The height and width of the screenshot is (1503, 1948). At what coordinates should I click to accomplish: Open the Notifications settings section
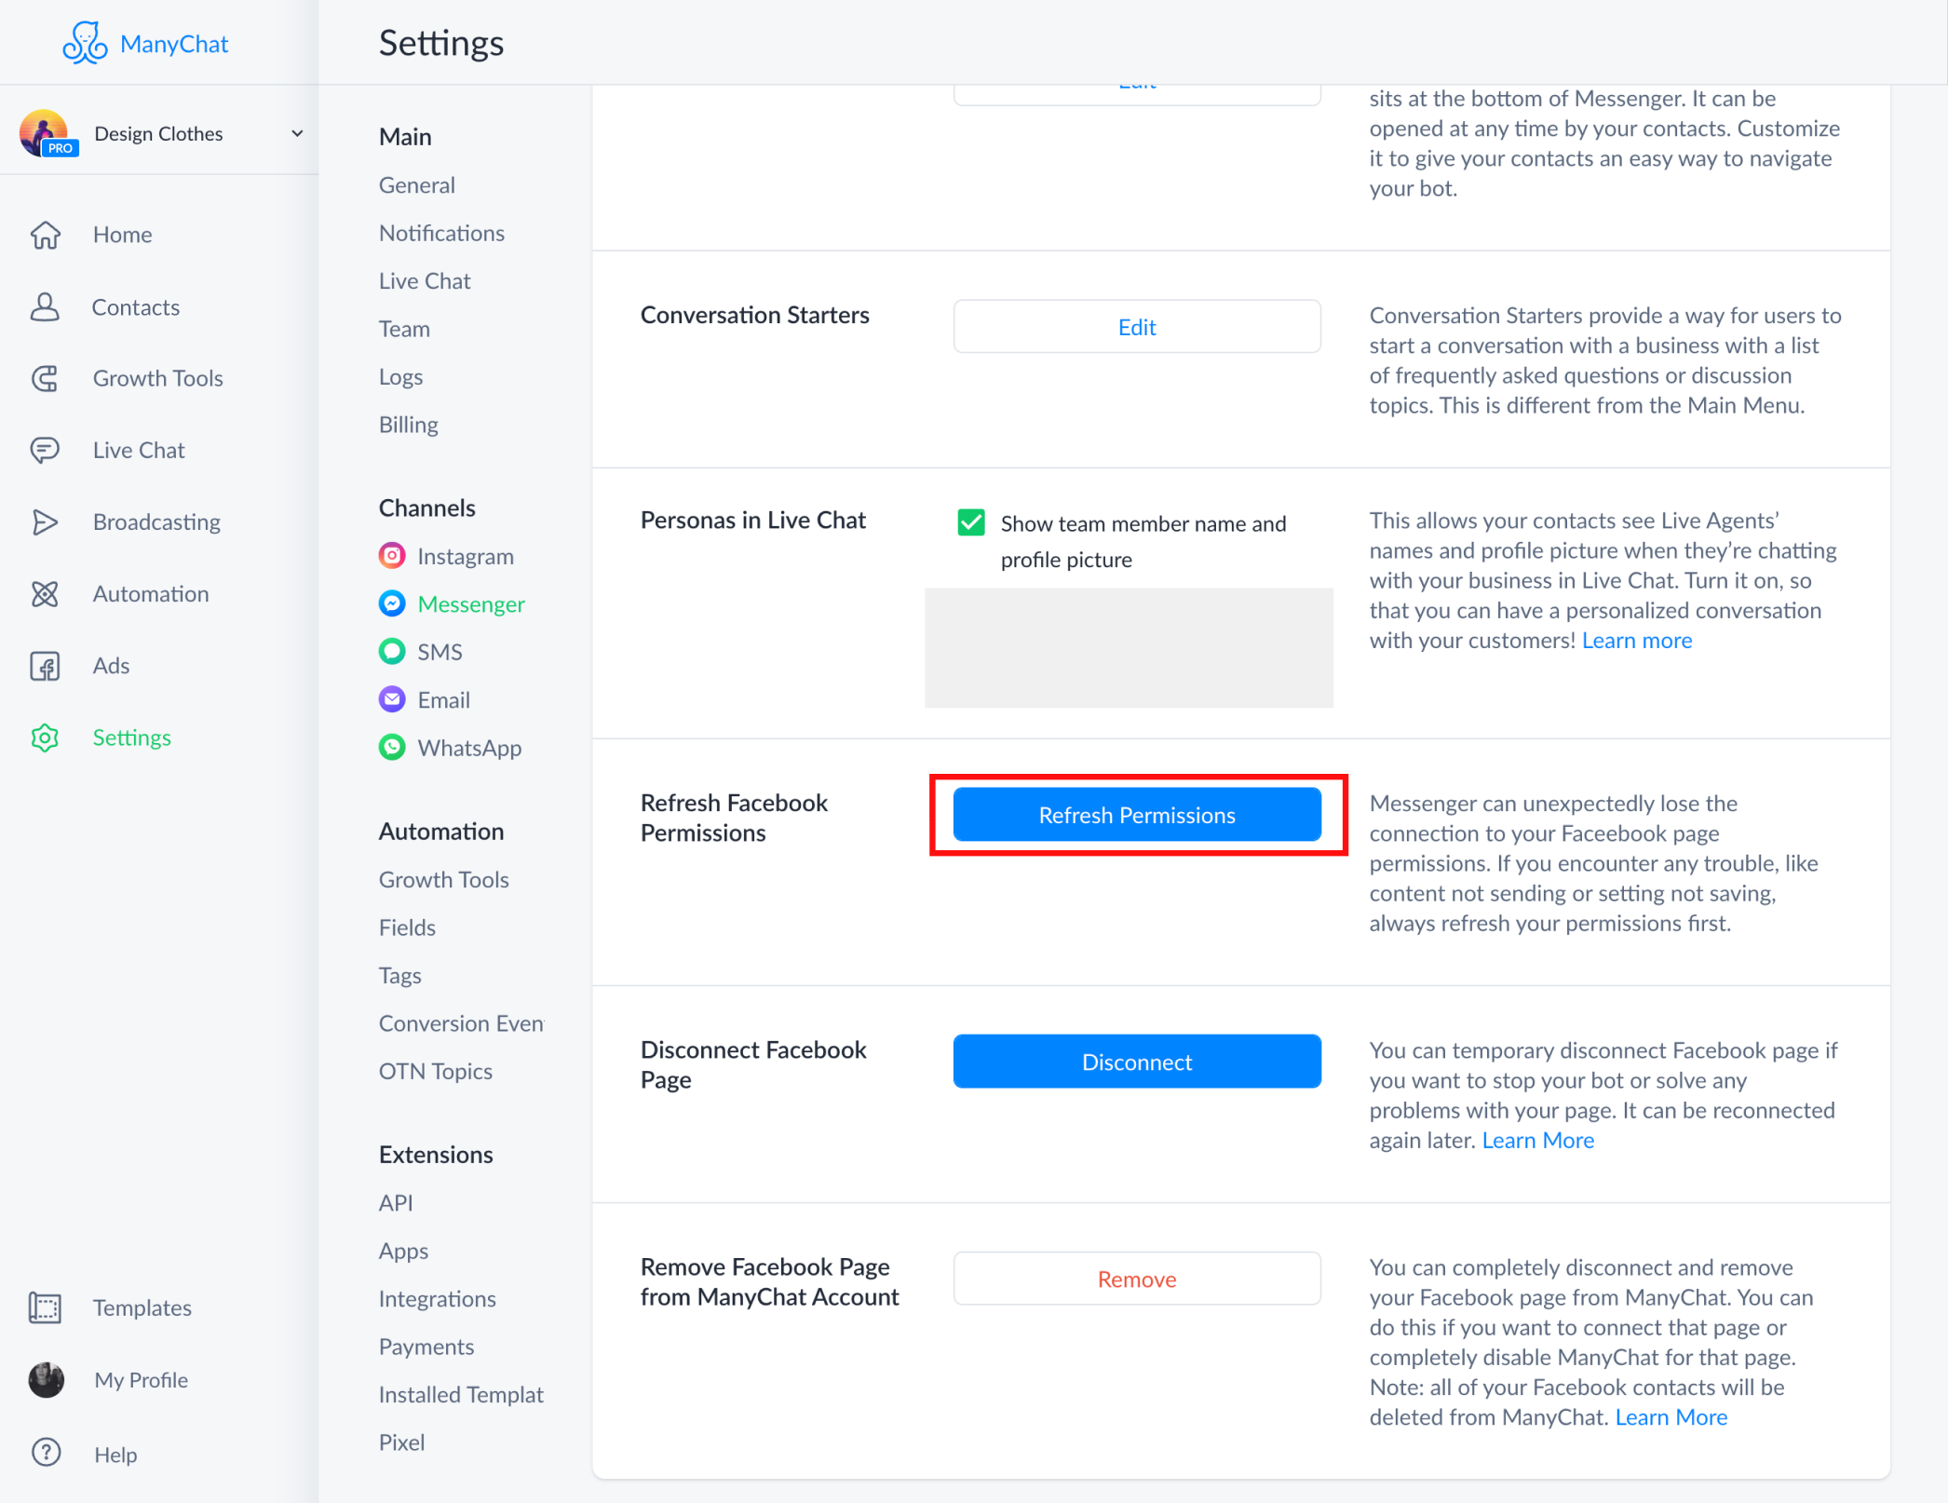pos(441,233)
